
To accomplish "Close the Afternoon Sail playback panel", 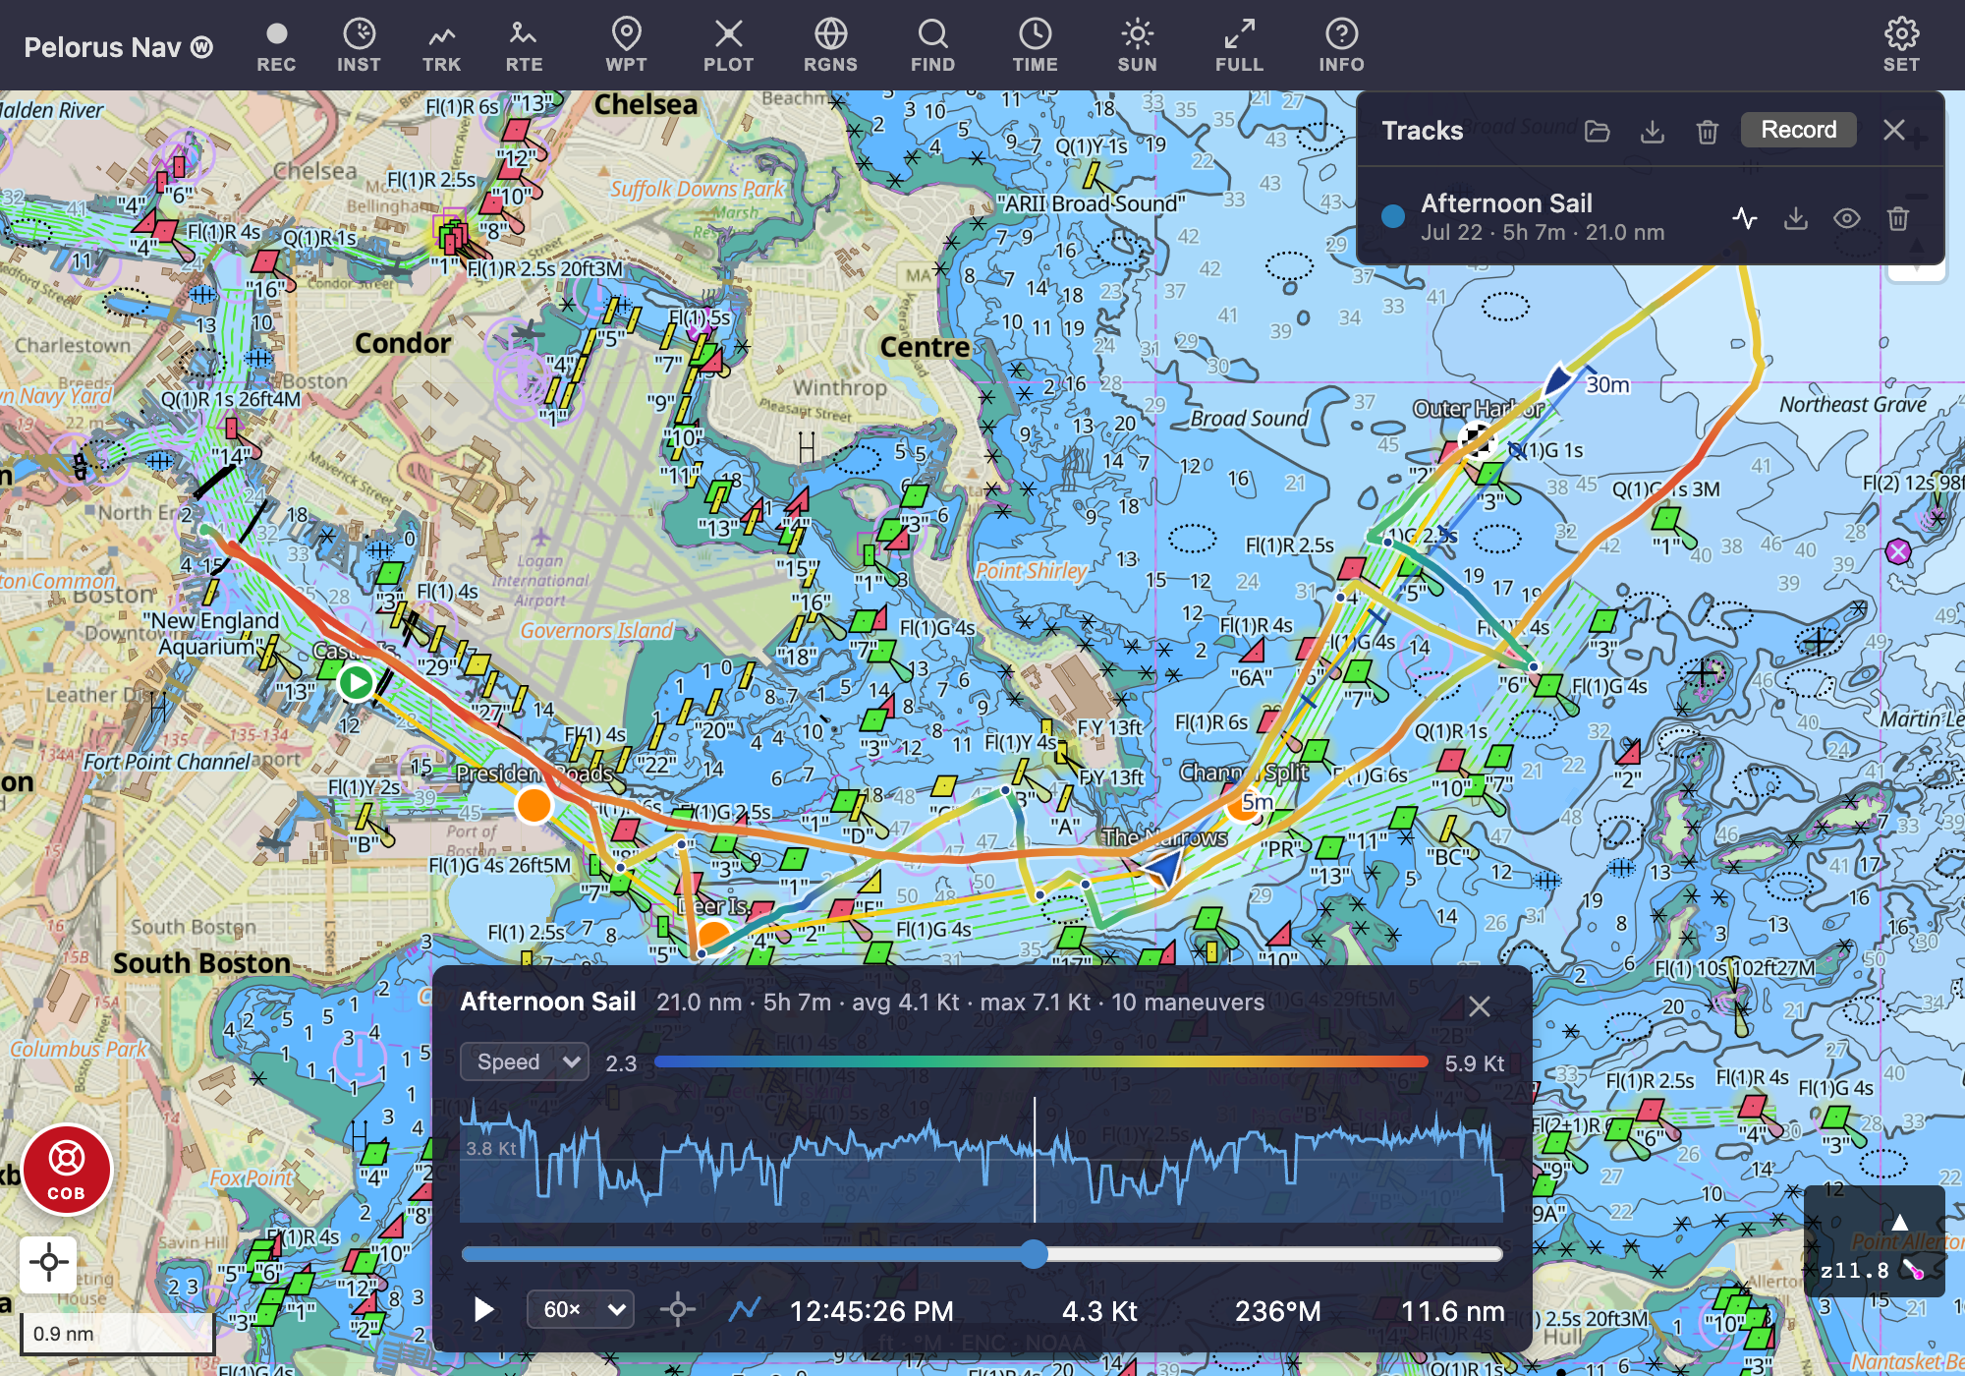I will coord(1479,1005).
